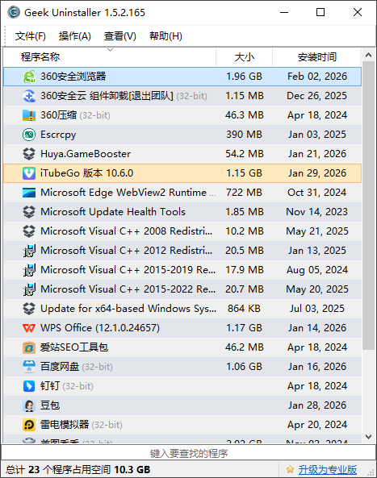This screenshot has height=478, width=377.
Task: Click the sort arrow above 程序名称 column
Action: 111,50
